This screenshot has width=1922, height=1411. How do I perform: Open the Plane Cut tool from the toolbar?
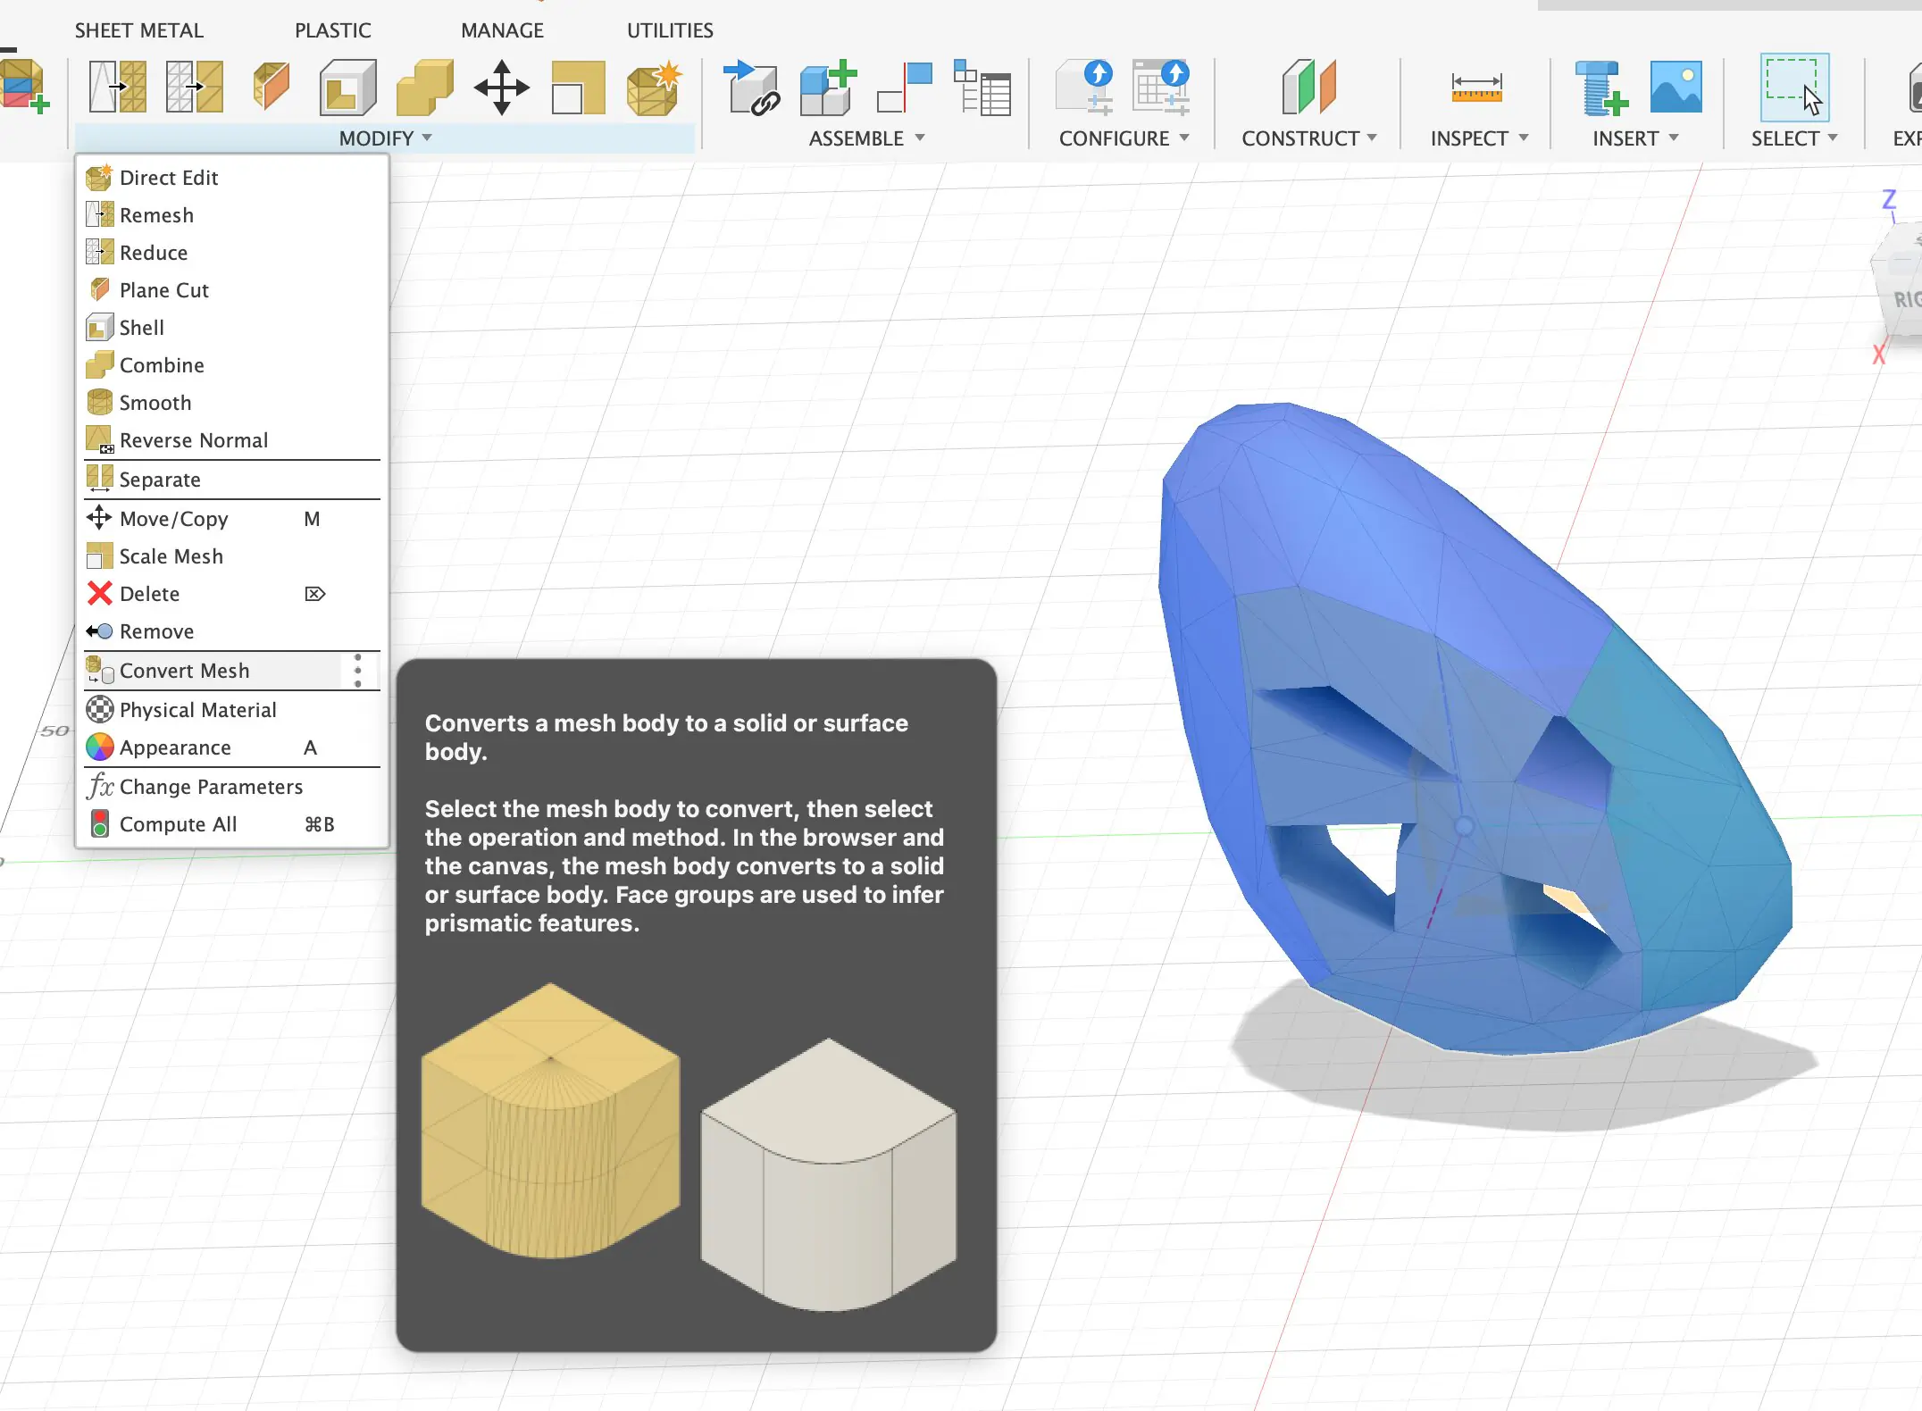click(271, 87)
